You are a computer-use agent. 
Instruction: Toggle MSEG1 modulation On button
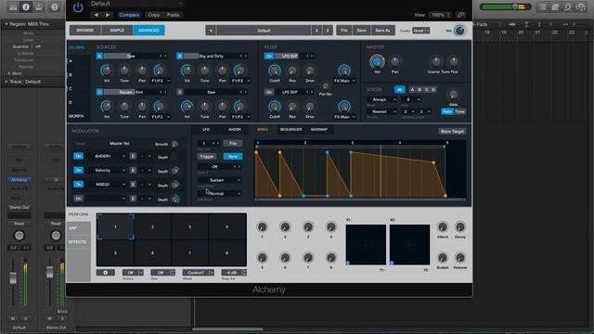(78, 185)
